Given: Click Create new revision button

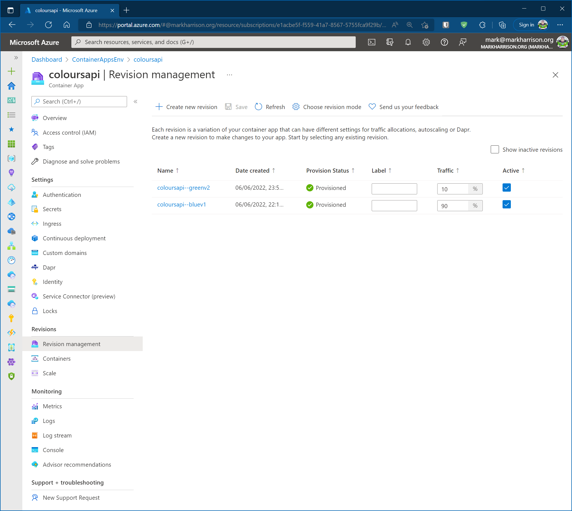Looking at the screenshot, I should click(186, 107).
